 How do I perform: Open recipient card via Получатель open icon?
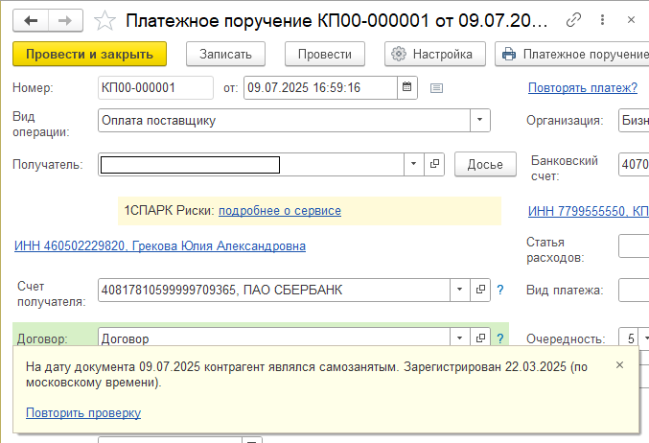tap(434, 164)
